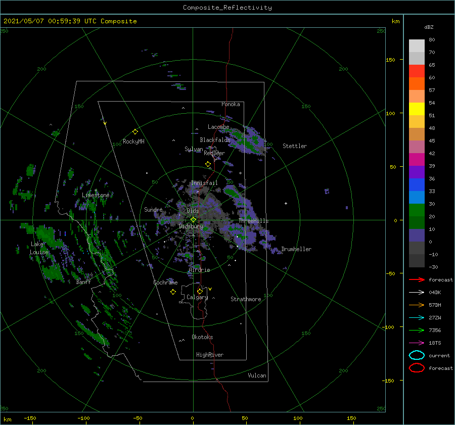Click the 04DK legend text

point(435,293)
